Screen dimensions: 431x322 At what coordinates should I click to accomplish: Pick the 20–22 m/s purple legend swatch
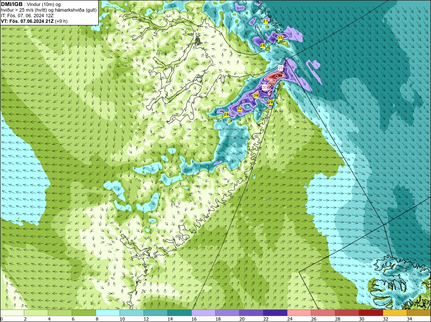(x=251, y=313)
